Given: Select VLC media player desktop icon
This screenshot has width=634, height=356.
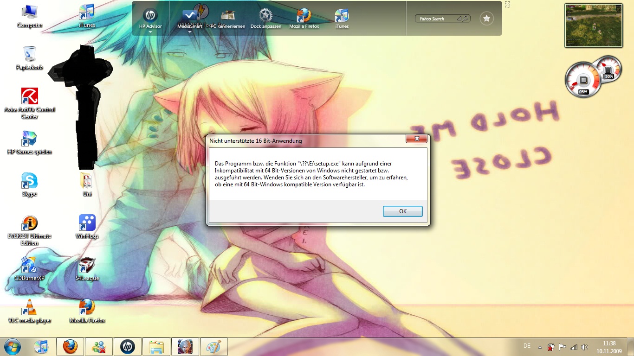Looking at the screenshot, I should pyautogui.click(x=30, y=311).
